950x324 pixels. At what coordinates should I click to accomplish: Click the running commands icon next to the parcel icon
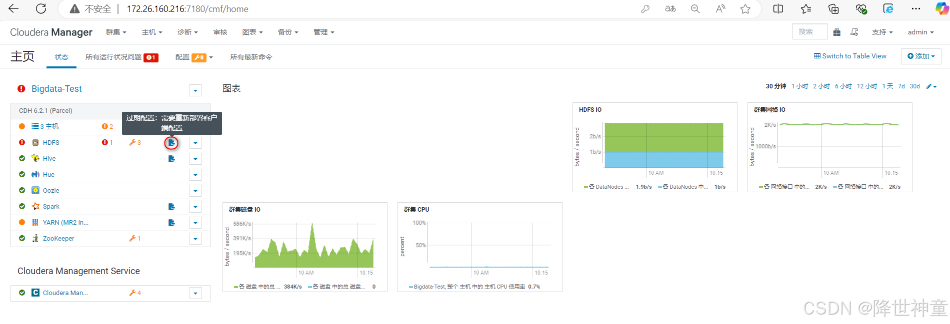click(854, 32)
